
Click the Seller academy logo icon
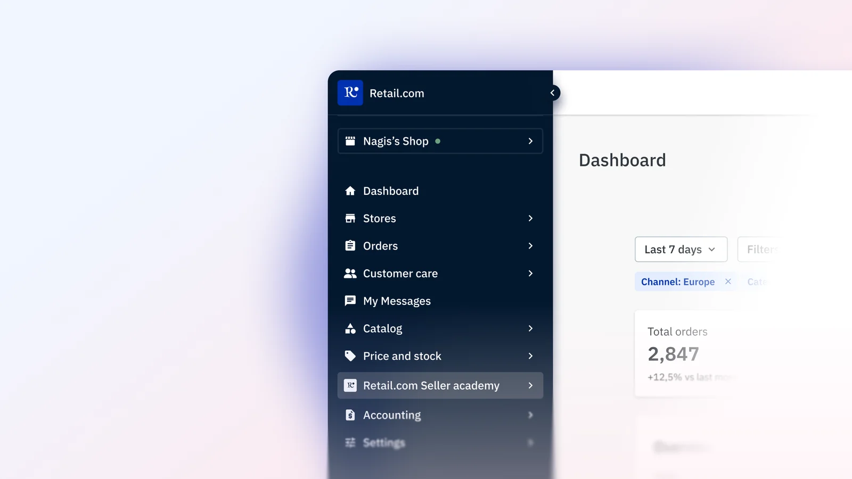pyautogui.click(x=350, y=385)
